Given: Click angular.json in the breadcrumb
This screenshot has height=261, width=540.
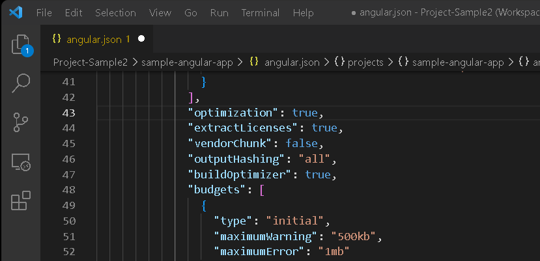Looking at the screenshot, I should pyautogui.click(x=292, y=62).
